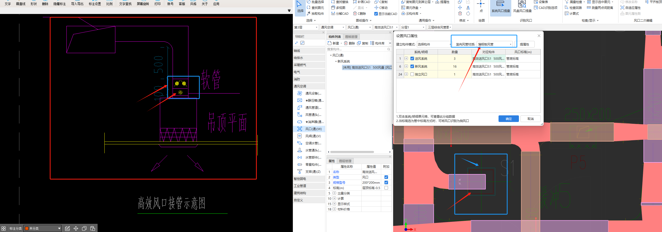Click 检查回路 tool
Viewport: 662px width, 232px height.
(574, 8)
